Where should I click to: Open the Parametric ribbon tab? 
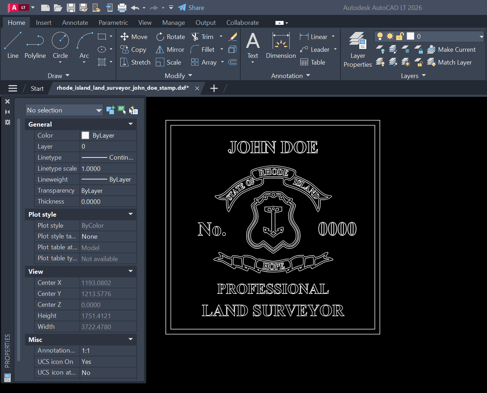click(x=113, y=22)
